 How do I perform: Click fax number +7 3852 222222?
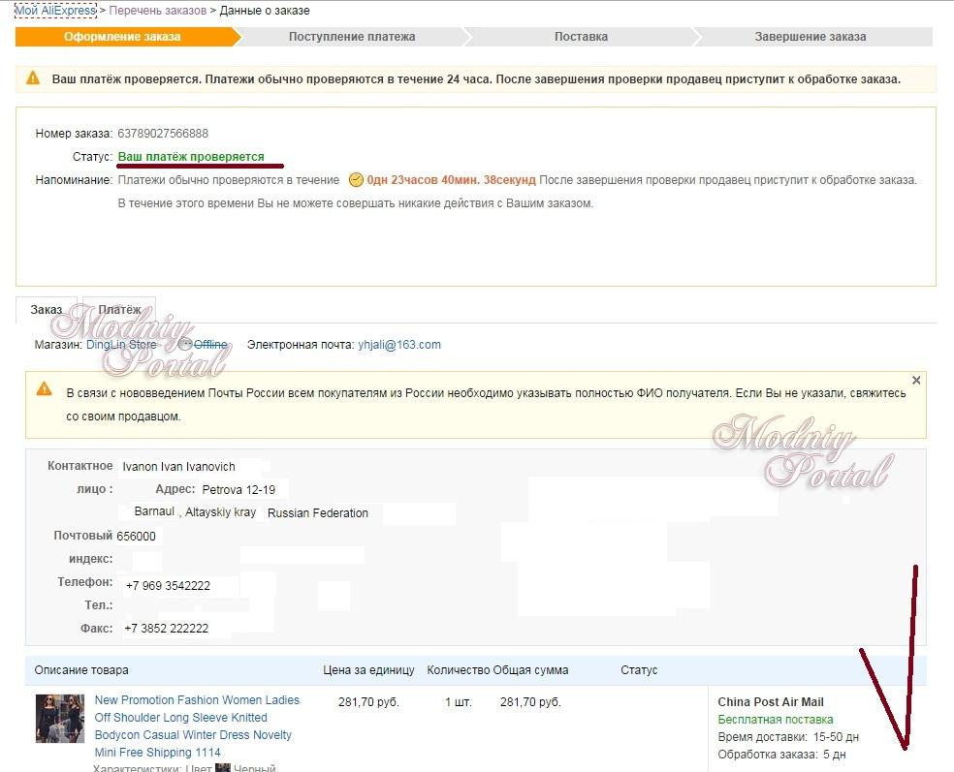pyautogui.click(x=166, y=629)
